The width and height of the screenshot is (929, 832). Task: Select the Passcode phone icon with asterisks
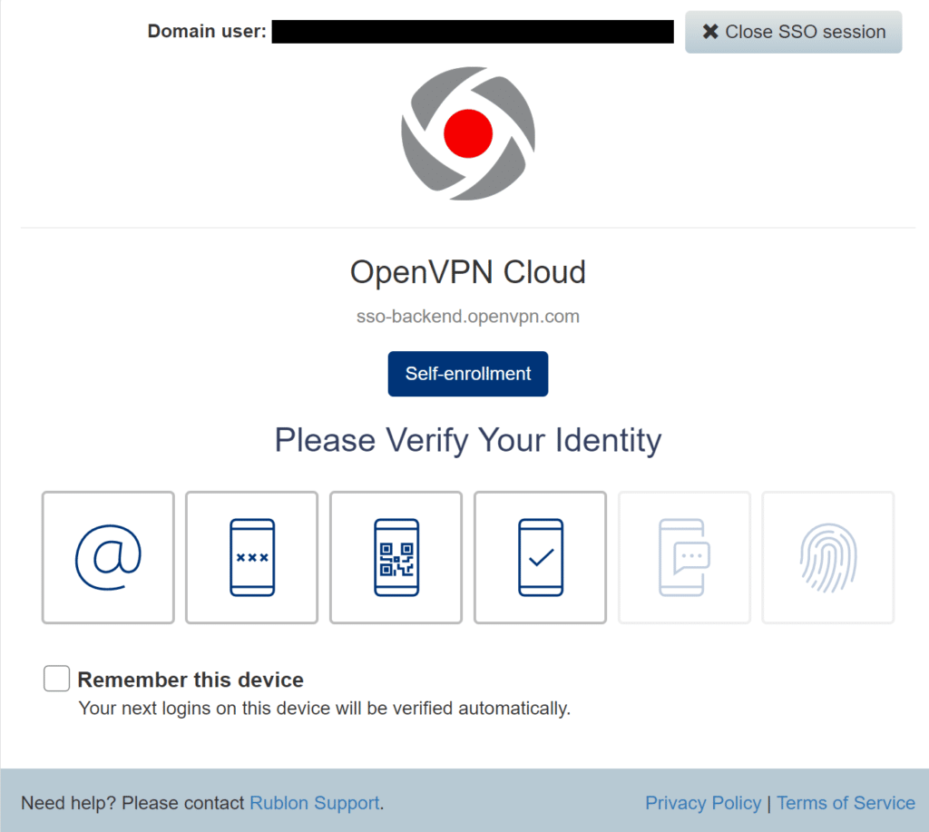[x=251, y=557]
